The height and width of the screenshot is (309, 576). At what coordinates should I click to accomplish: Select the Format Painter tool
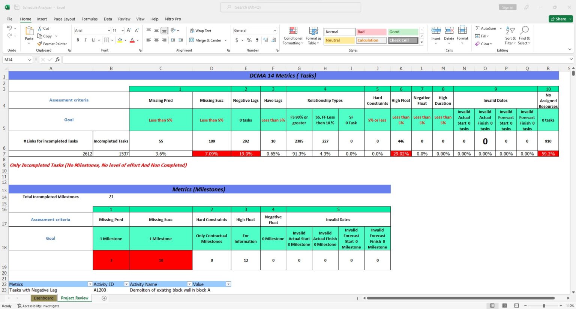(x=52, y=44)
